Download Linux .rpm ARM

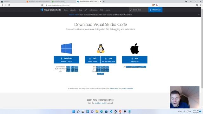coord(102,69)
